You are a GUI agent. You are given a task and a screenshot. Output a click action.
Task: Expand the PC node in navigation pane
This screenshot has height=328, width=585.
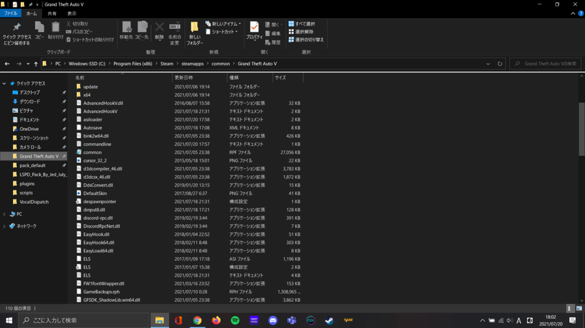tap(4, 214)
